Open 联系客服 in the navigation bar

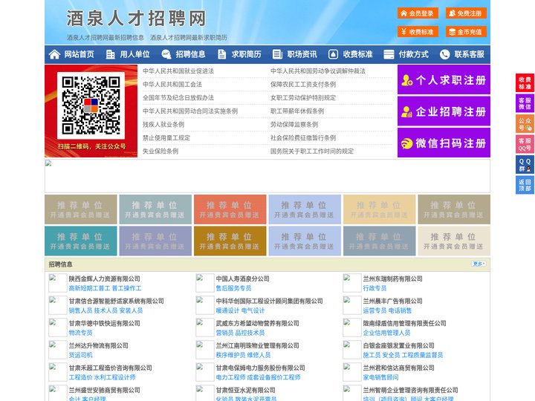(x=469, y=54)
